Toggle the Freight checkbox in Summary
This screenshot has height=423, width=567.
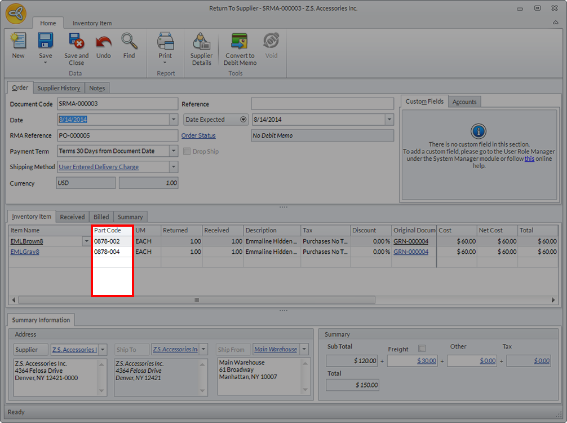tap(422, 349)
